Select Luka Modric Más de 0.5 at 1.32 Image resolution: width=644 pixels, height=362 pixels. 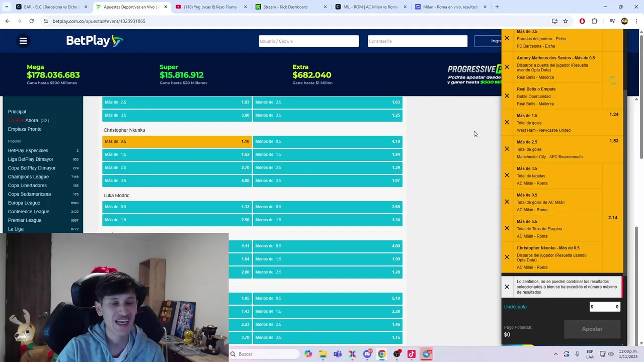coord(177,207)
